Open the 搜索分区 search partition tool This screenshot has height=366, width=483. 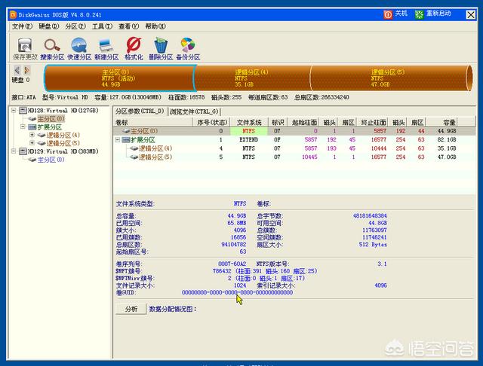(52, 45)
